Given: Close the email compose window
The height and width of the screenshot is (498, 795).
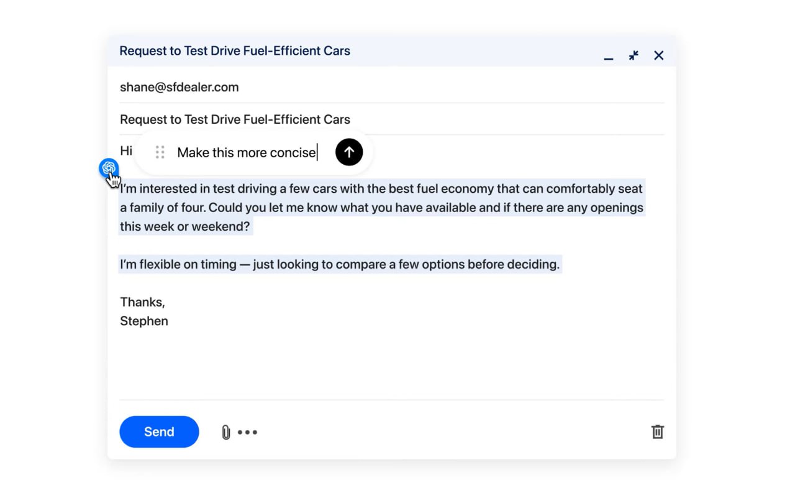Looking at the screenshot, I should click(x=659, y=56).
